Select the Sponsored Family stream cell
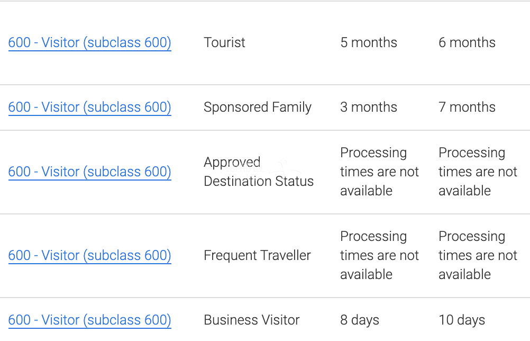 (258, 107)
